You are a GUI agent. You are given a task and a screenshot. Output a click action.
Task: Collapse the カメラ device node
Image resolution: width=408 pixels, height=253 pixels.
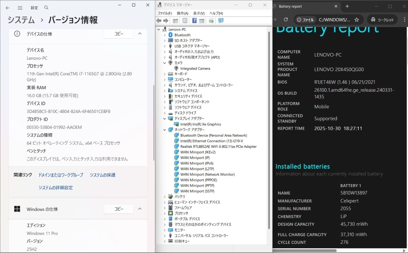[164, 63]
